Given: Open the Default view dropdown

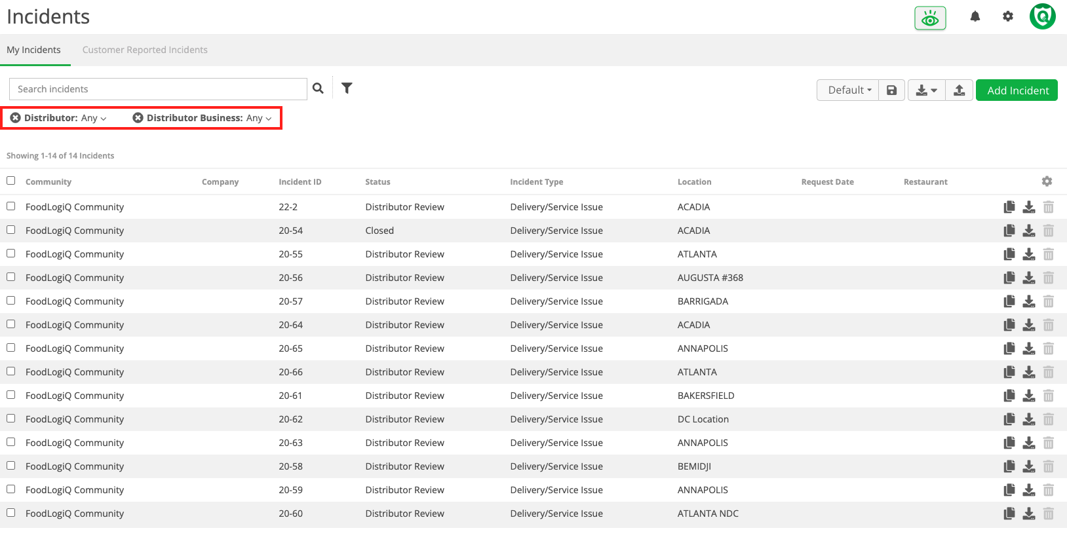Looking at the screenshot, I should 847,90.
